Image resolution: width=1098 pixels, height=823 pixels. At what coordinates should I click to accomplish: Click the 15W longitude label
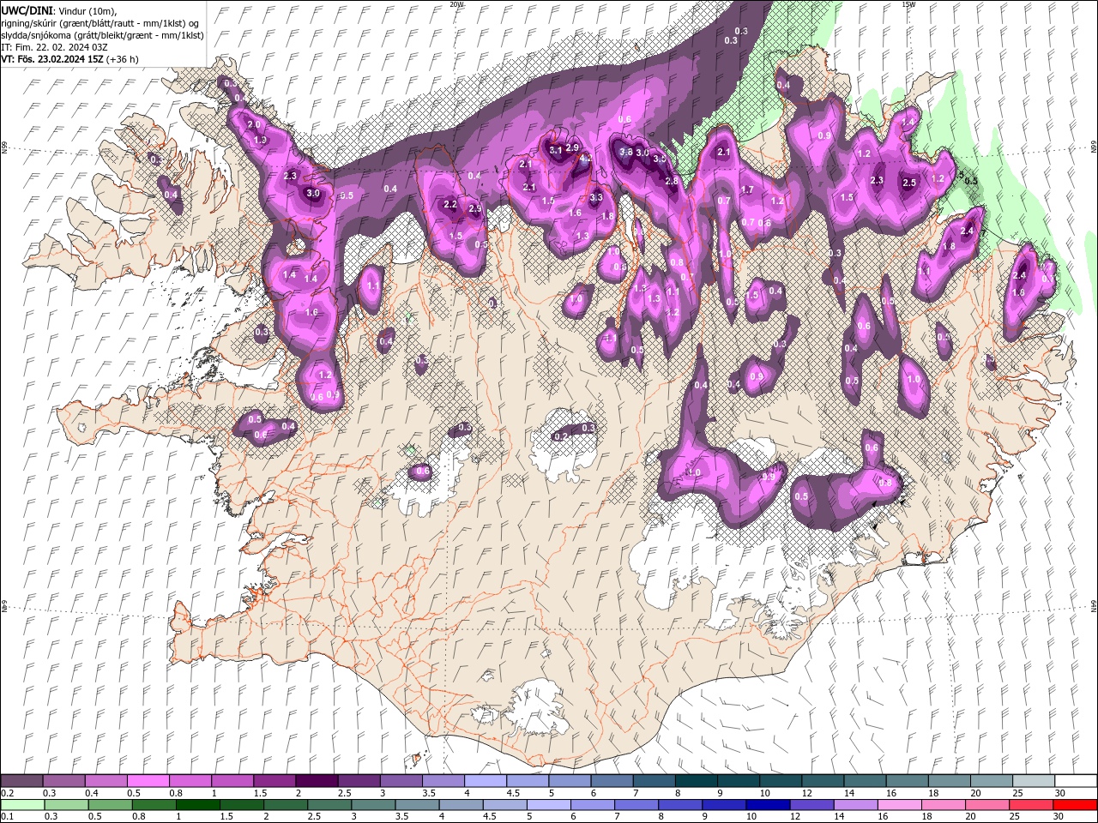click(x=908, y=4)
